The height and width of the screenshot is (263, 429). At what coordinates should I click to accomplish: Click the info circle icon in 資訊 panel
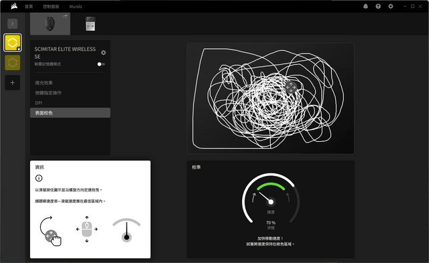(x=39, y=178)
